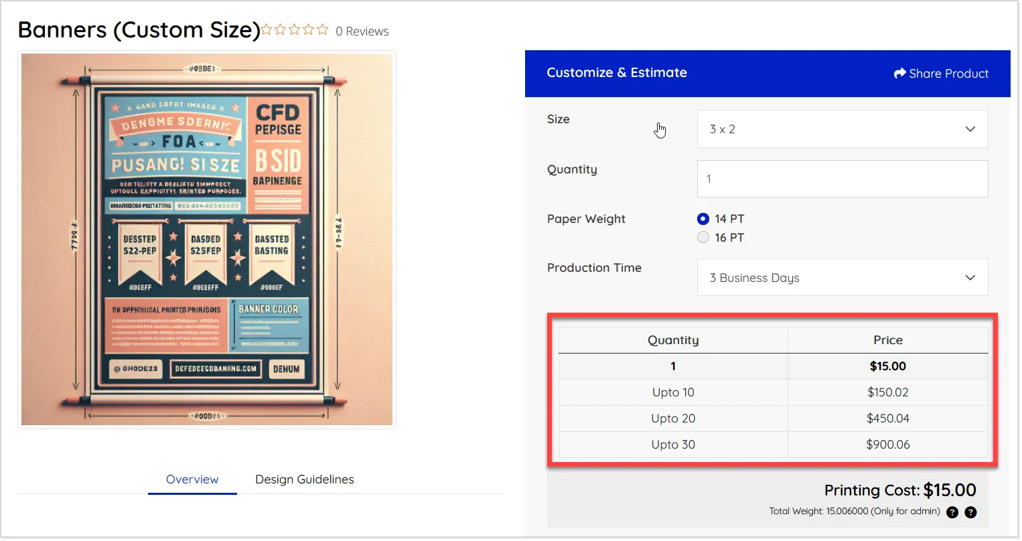The image size is (1022, 541).
Task: Switch to the Design Guidelines tab
Action: [x=305, y=479]
